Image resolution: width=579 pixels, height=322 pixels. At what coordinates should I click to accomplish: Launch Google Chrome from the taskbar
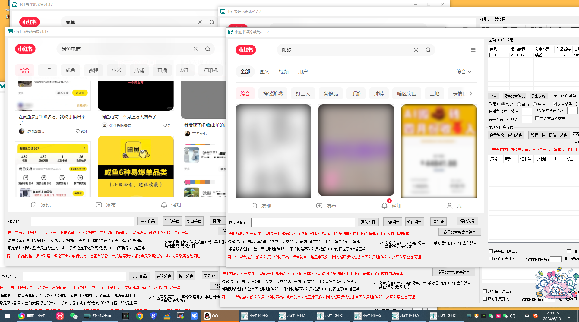point(139,316)
